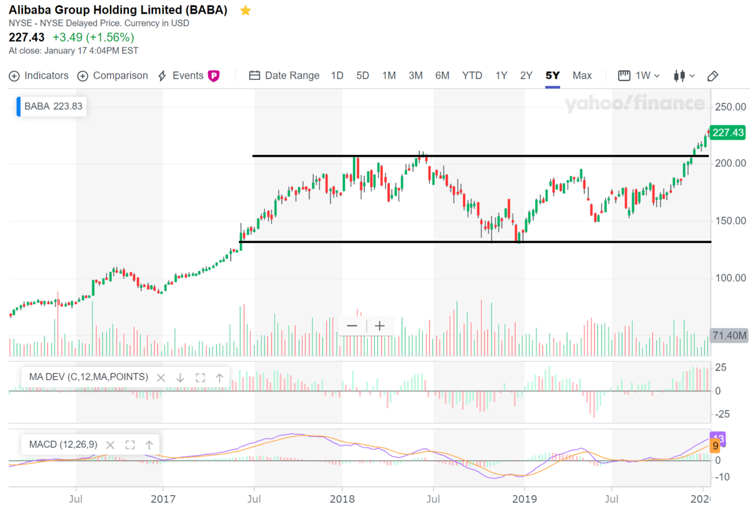
Task: Select the 1M range
Action: tap(389, 76)
